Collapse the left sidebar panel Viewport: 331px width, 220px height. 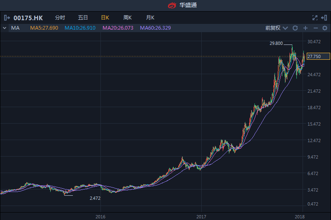tap(7, 18)
